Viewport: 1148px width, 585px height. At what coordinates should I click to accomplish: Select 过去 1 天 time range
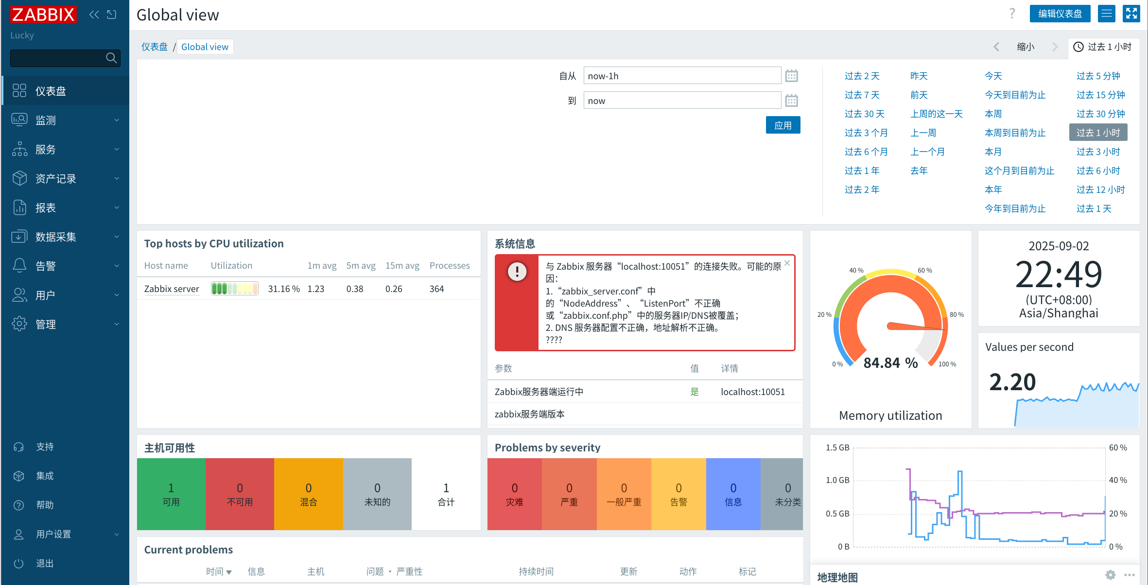pyautogui.click(x=1094, y=208)
